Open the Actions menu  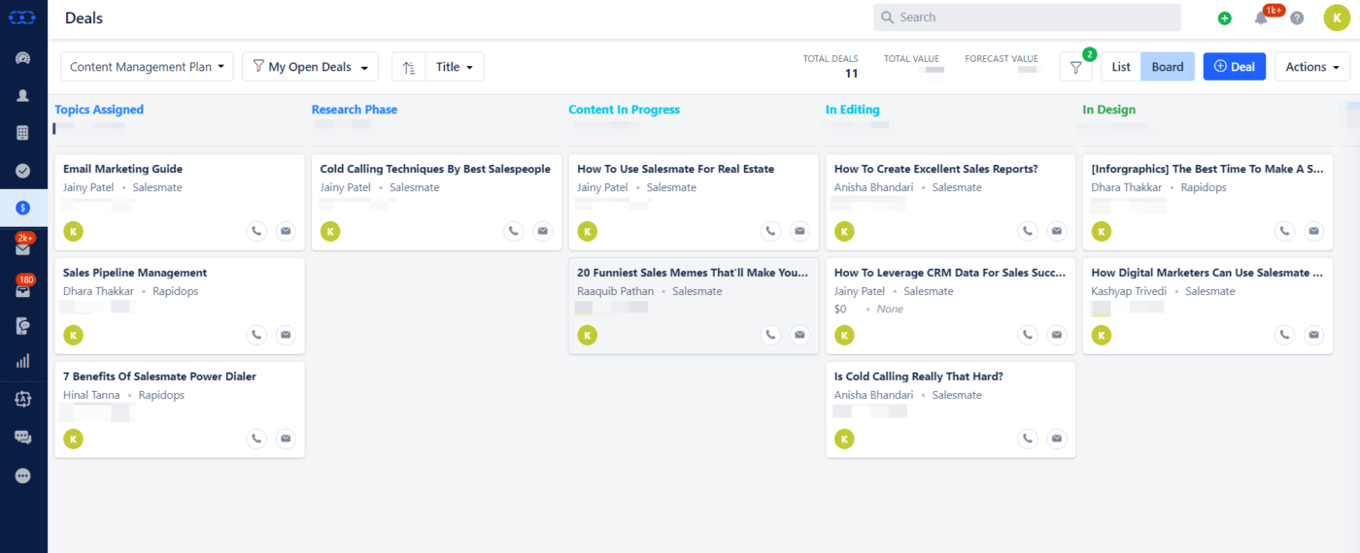(x=1311, y=67)
